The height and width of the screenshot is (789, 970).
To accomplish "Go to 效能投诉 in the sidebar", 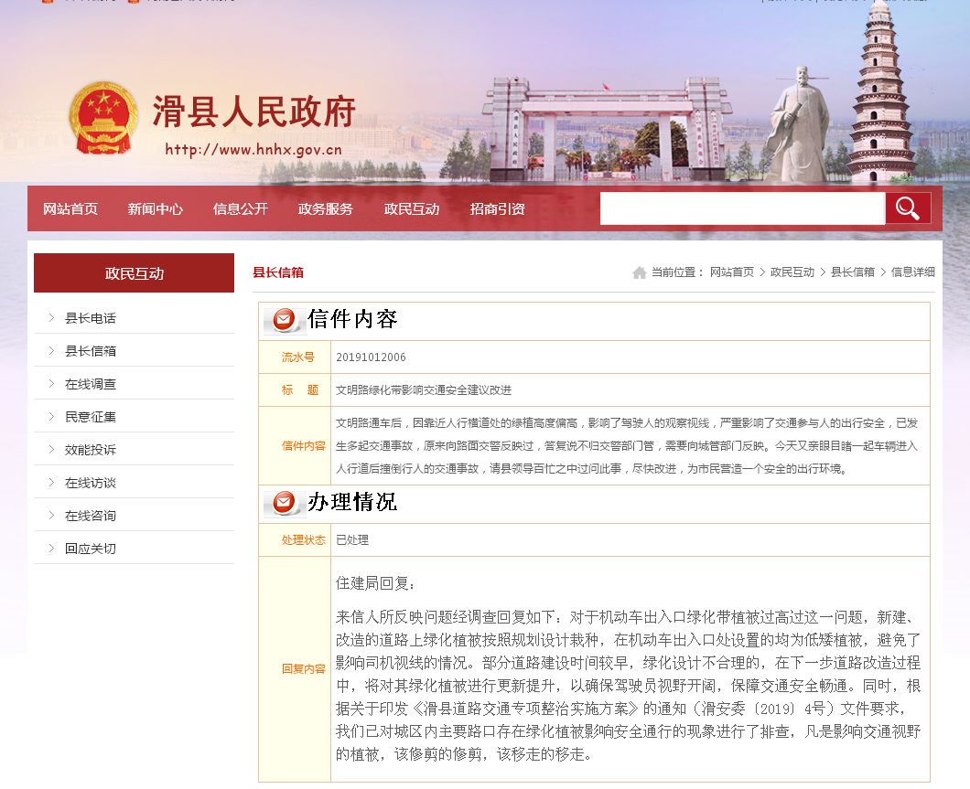I will (91, 450).
